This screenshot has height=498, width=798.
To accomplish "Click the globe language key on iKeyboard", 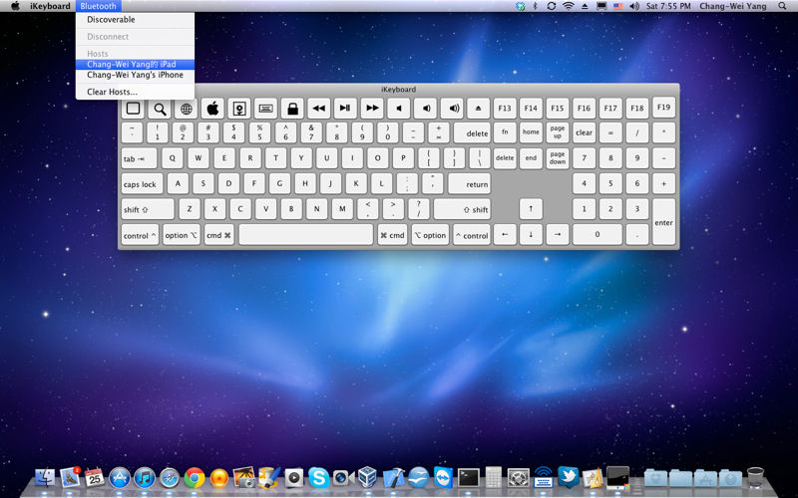I will [x=187, y=109].
